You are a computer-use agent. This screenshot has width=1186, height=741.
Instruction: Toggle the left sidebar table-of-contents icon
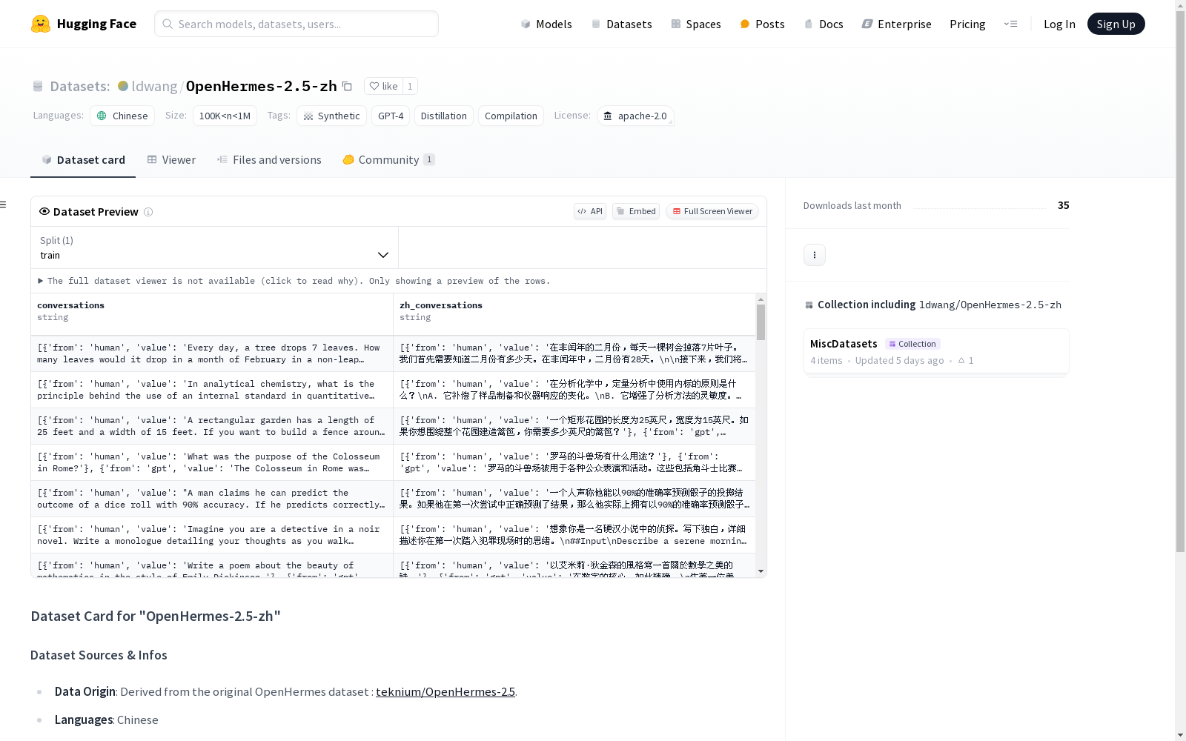click(4, 205)
